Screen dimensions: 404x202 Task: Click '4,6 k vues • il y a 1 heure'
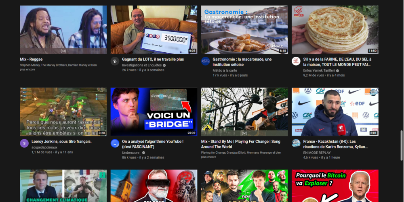click(322, 157)
